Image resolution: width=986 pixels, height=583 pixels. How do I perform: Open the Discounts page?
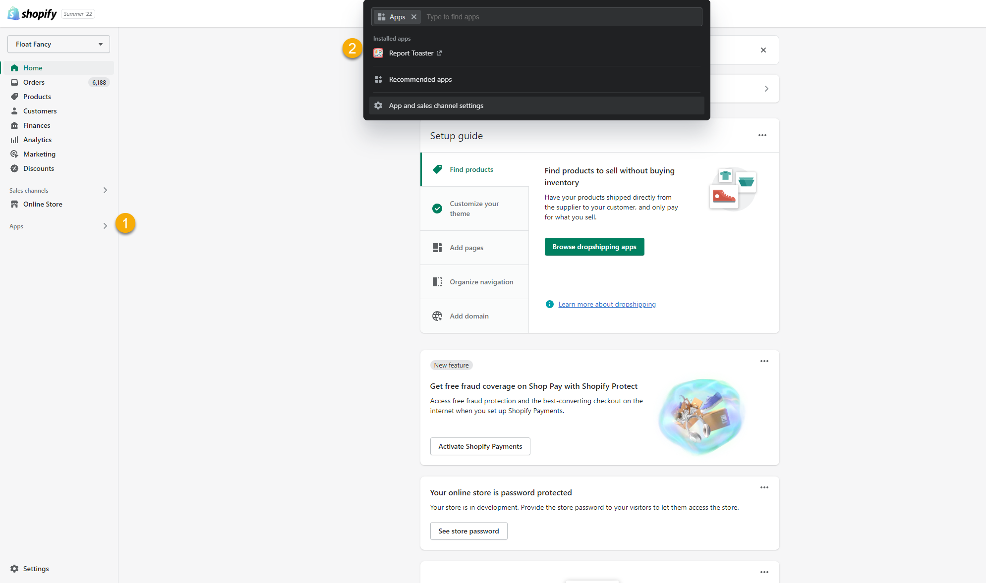[x=39, y=168]
